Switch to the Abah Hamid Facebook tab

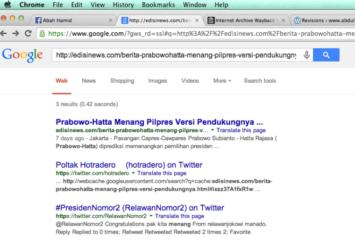tap(72, 21)
